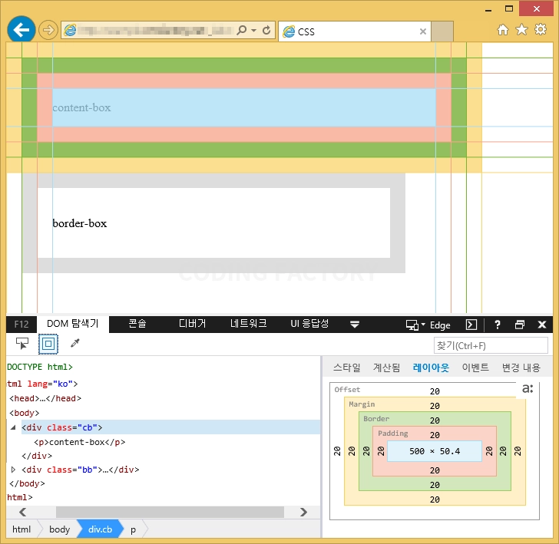Screen dimensions: 559x544
Task: Show more developer tools tabs dropdown
Action: pyautogui.click(x=355, y=325)
